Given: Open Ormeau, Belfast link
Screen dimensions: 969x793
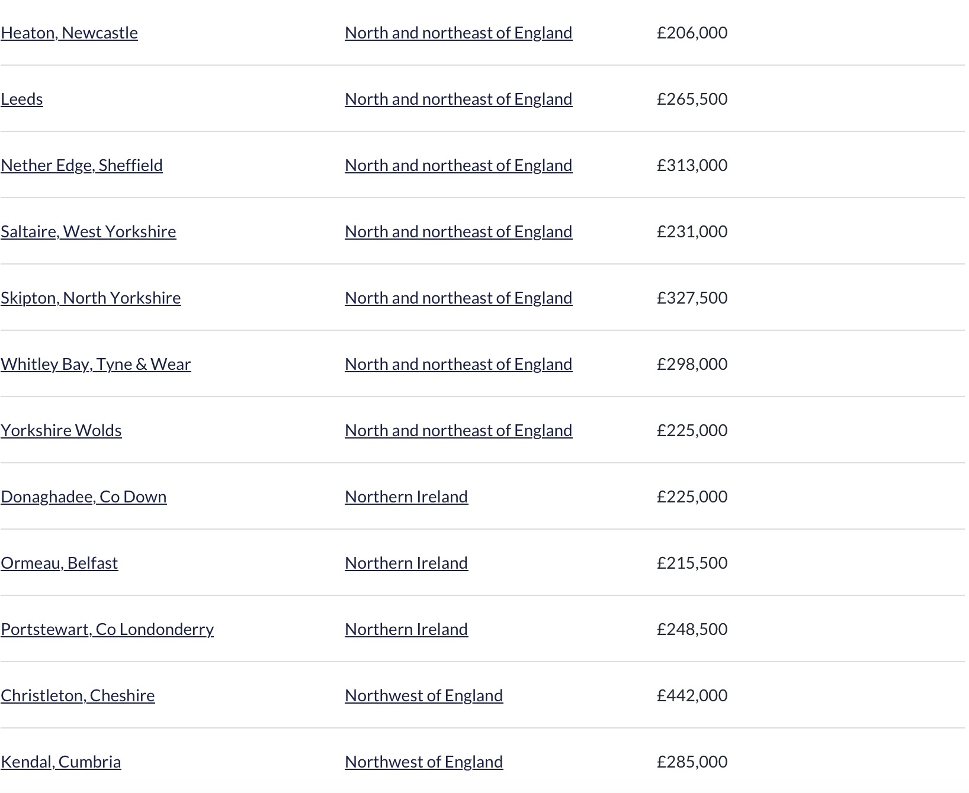Looking at the screenshot, I should click(x=59, y=563).
